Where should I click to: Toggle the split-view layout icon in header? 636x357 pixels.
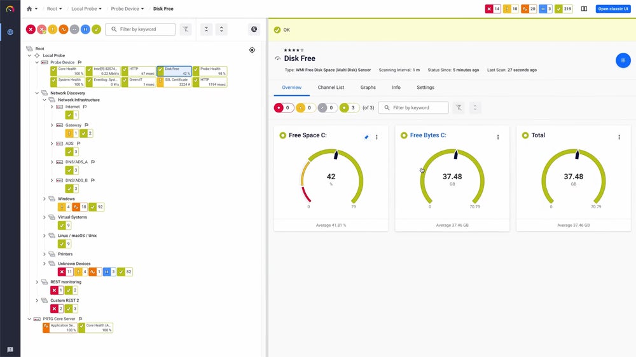click(x=584, y=8)
